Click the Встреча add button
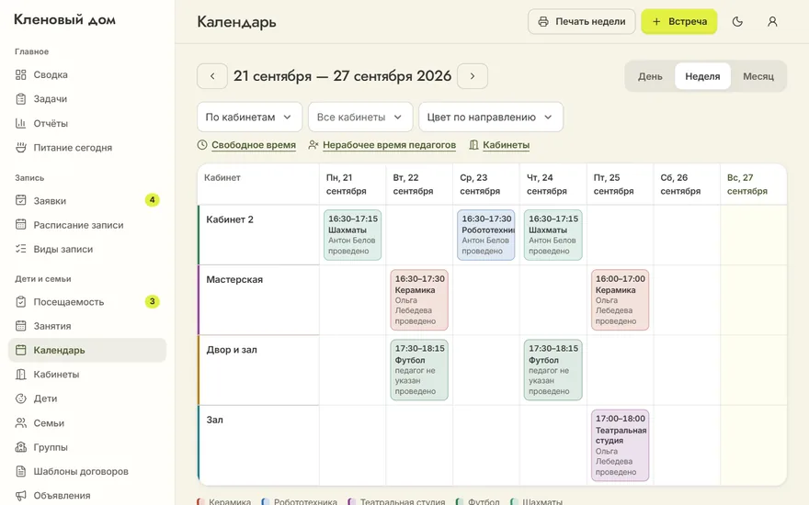The image size is (809, 505). pyautogui.click(x=679, y=22)
